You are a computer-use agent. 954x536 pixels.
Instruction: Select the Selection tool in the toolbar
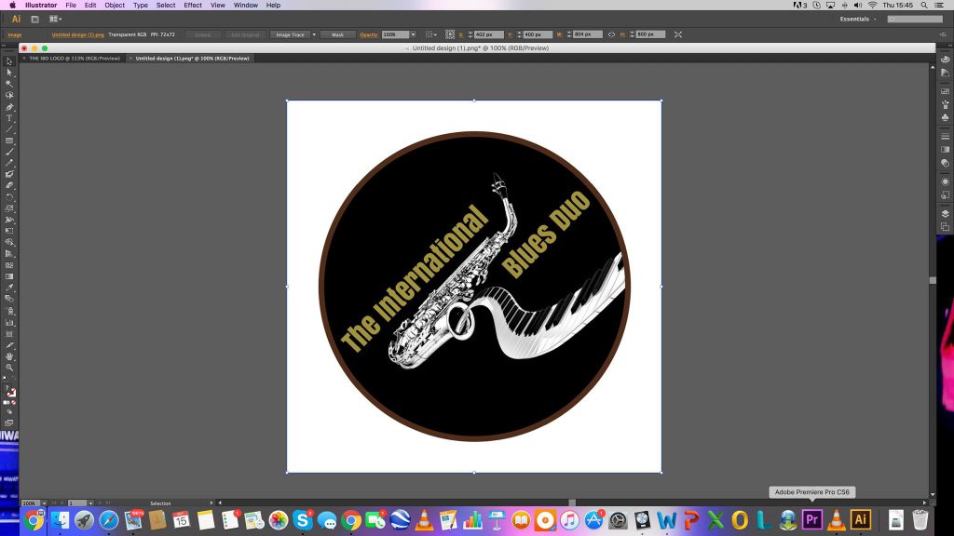click(9, 61)
